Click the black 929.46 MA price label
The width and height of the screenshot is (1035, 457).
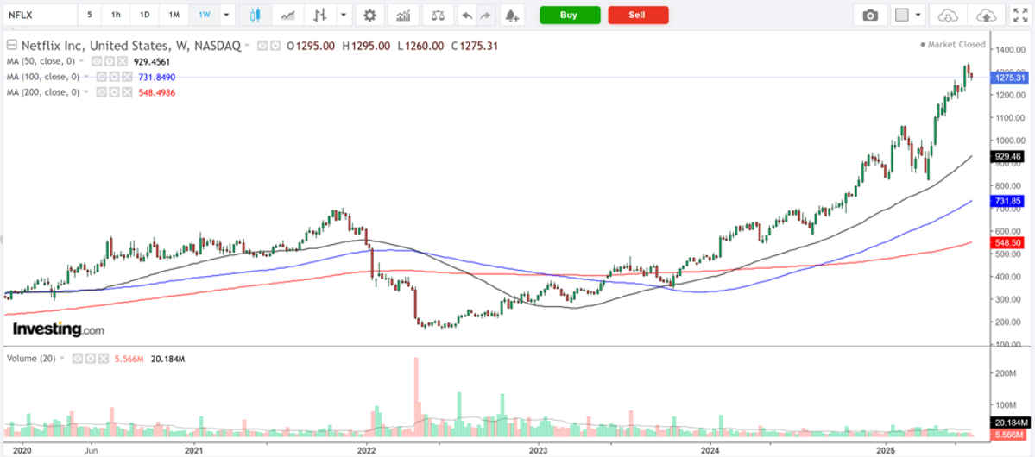click(1009, 157)
